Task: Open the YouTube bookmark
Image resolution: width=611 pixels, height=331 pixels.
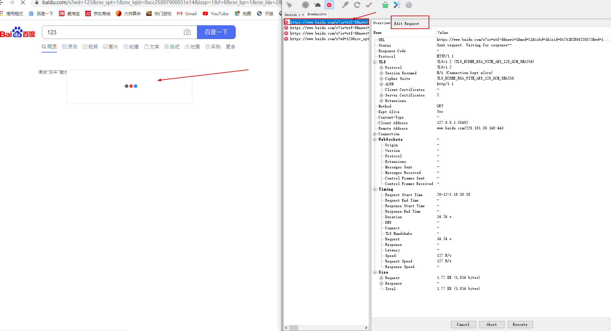Action: 216,14
